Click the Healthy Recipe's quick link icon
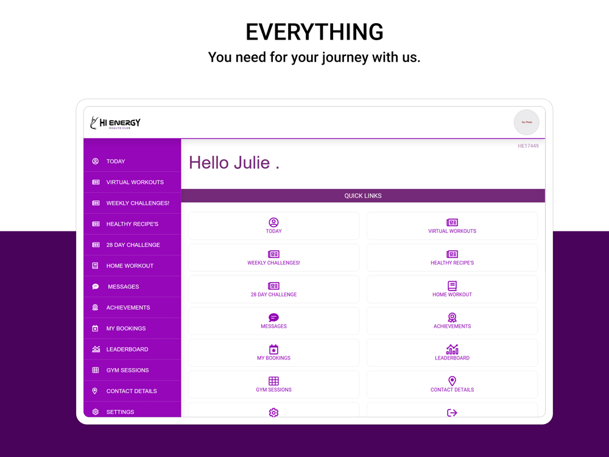Screen dimensions: 609x457 [452, 254]
